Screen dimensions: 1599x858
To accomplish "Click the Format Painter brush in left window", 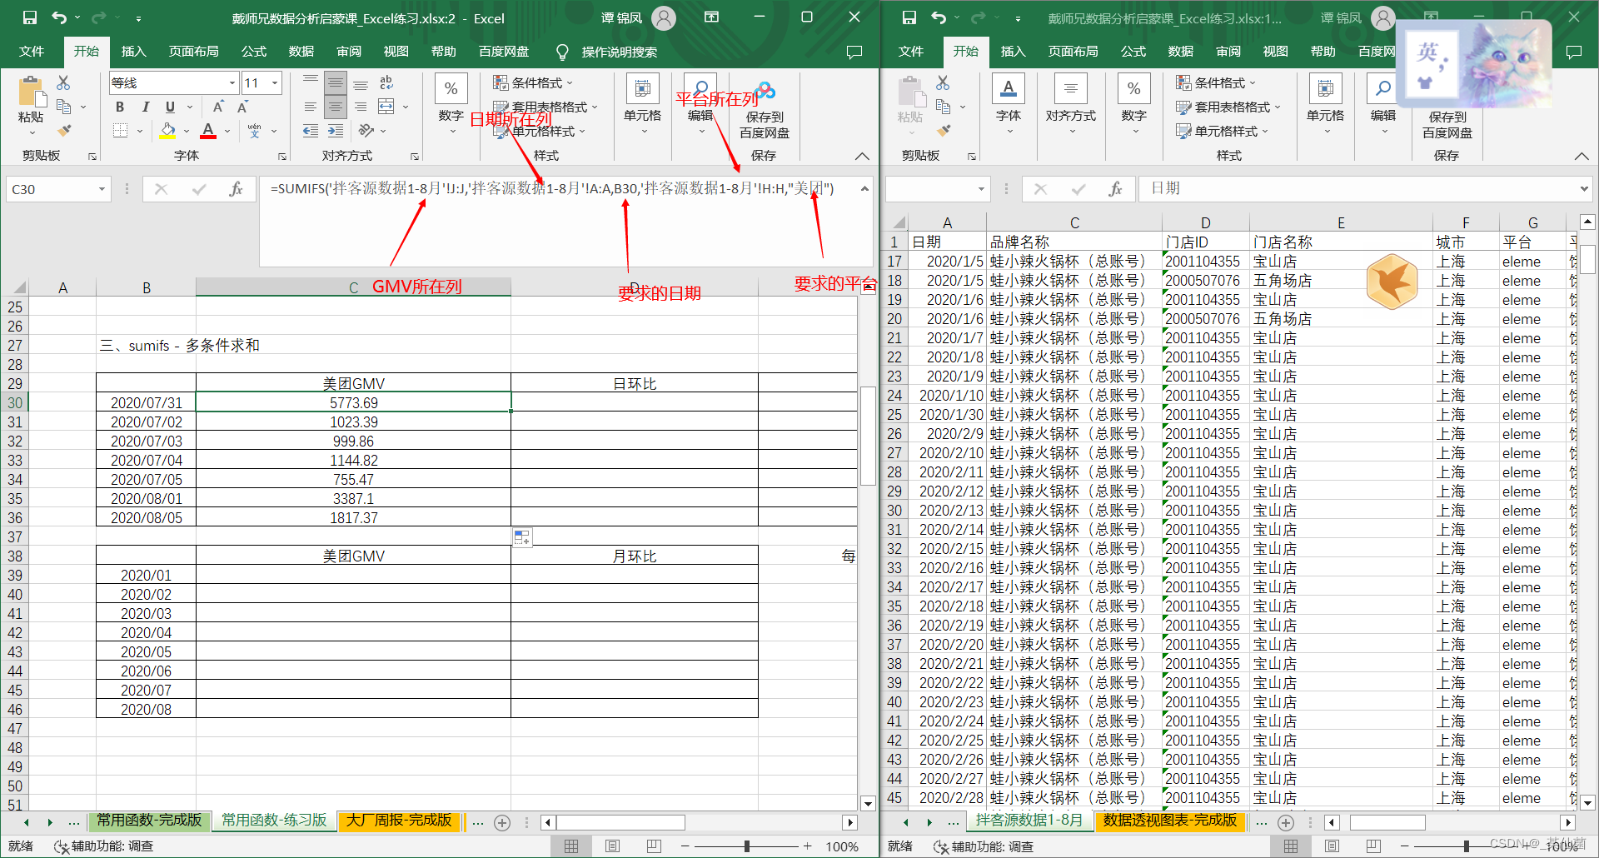I will click(x=64, y=131).
